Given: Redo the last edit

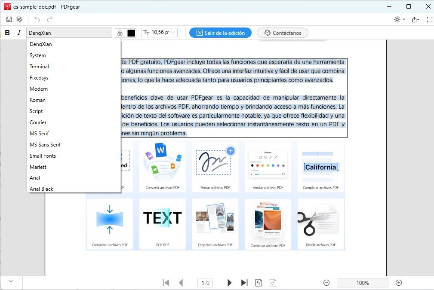Looking at the screenshot, I should (x=49, y=19).
